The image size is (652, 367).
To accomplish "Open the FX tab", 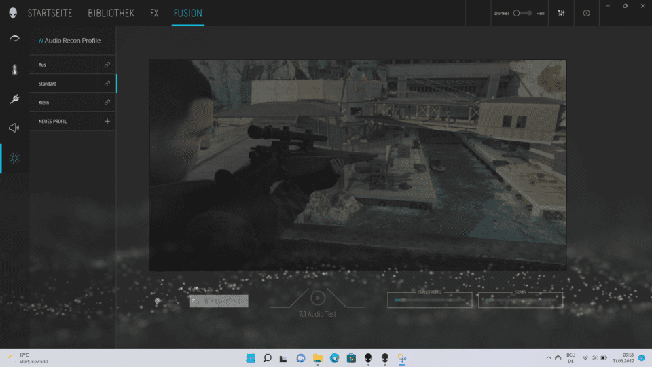I will coord(154,13).
